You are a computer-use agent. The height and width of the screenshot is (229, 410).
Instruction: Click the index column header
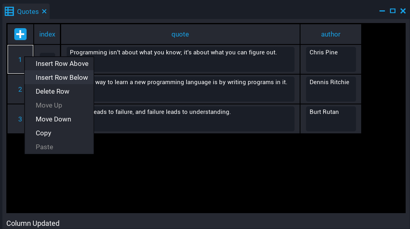click(47, 34)
